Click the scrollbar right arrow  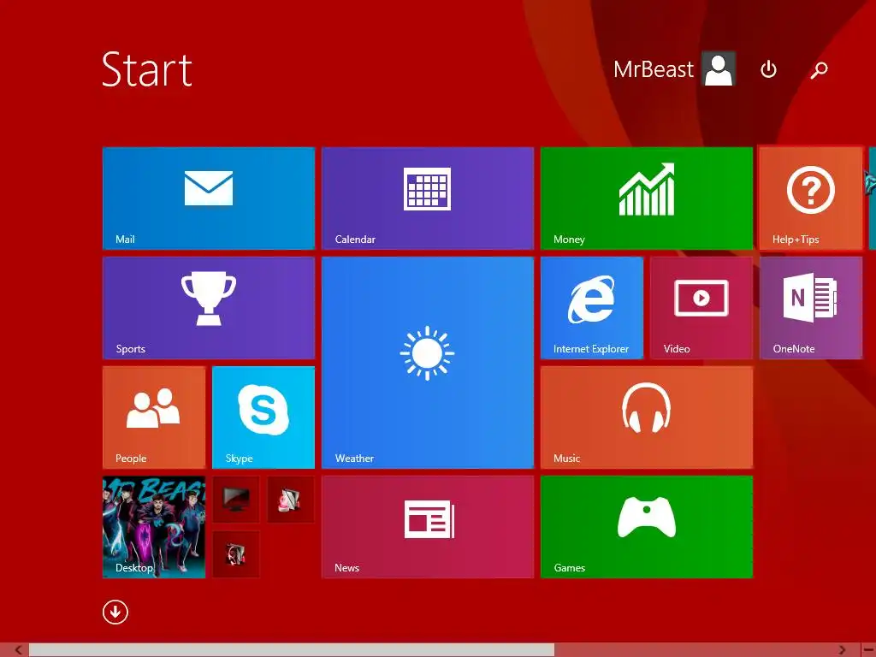click(842, 650)
